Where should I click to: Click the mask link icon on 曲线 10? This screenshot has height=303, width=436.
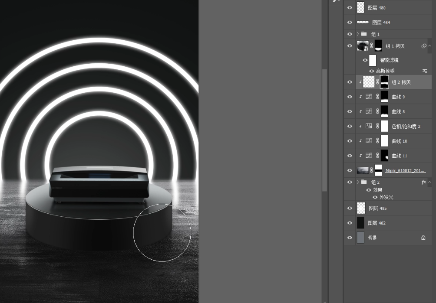click(x=378, y=141)
